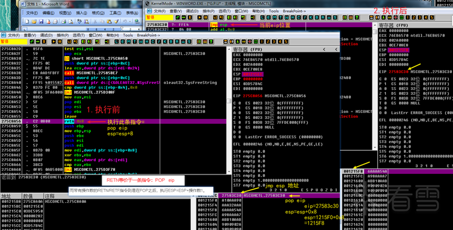Viewport: 453px width, 230px height.
Task: Open Undo history dropdown arrow in Word
Action: tap(130, 21)
